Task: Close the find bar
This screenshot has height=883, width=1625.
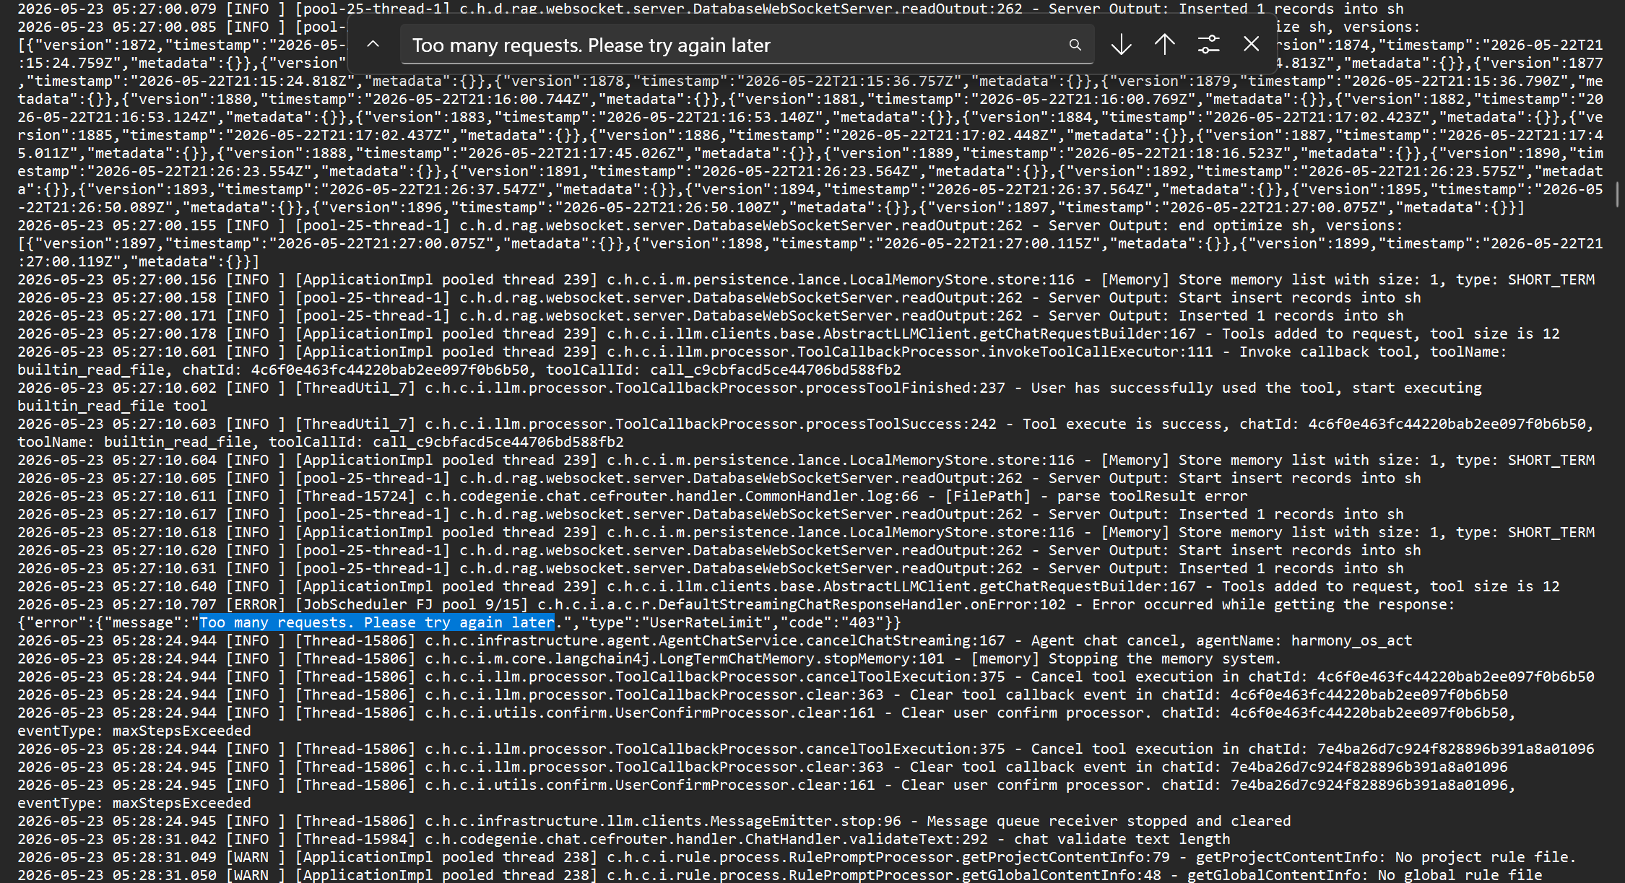Action: click(x=1252, y=44)
